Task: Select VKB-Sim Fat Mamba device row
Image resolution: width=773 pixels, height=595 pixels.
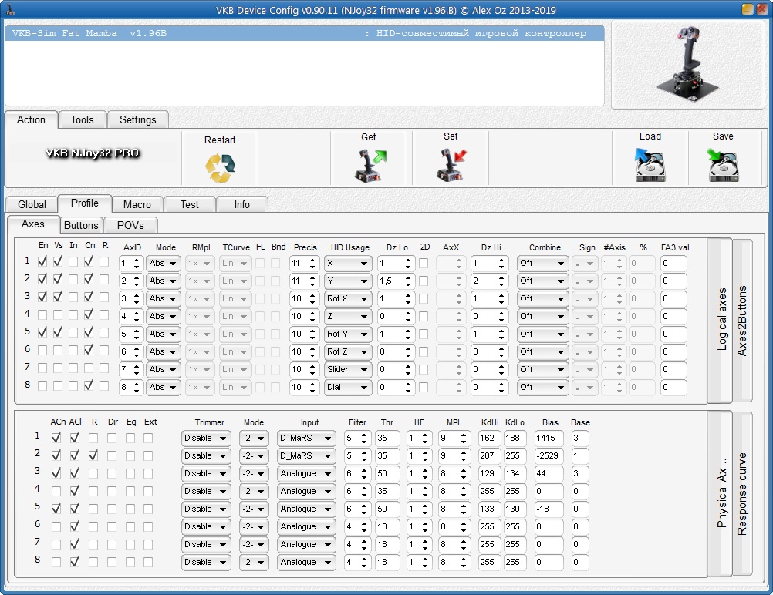Action: 304,33
